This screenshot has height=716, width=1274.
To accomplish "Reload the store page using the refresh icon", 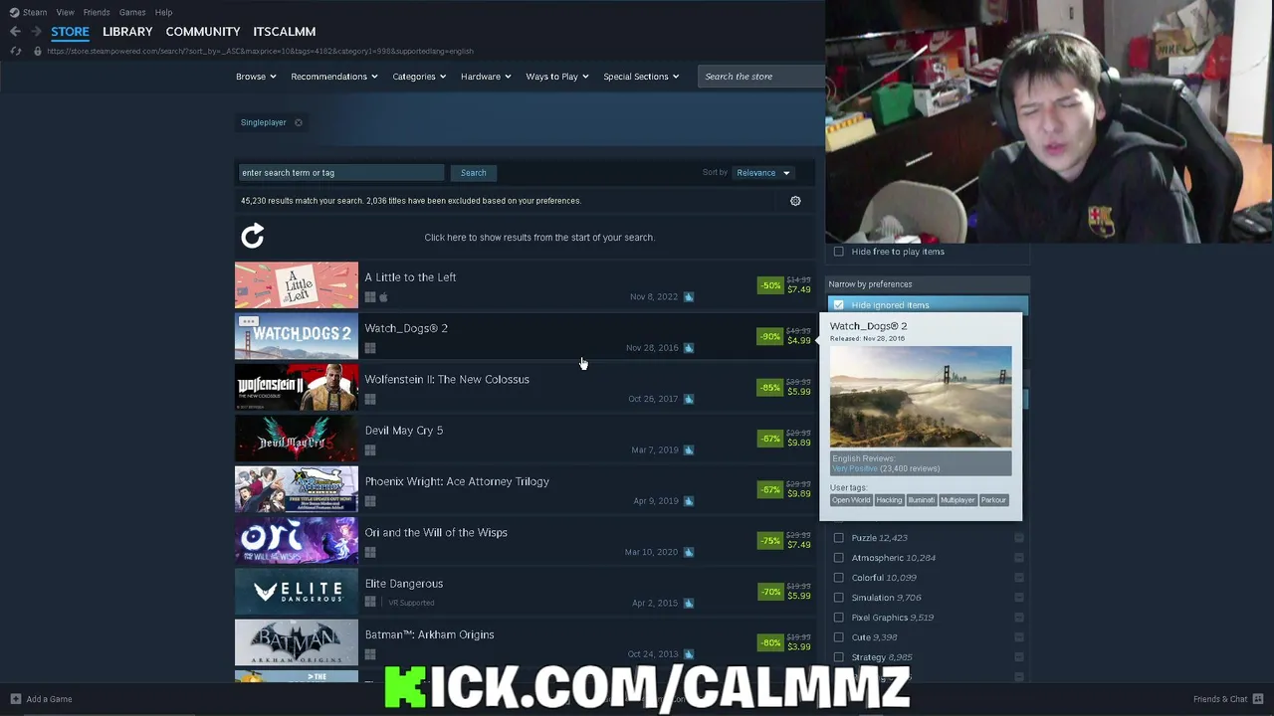I will [x=15, y=51].
